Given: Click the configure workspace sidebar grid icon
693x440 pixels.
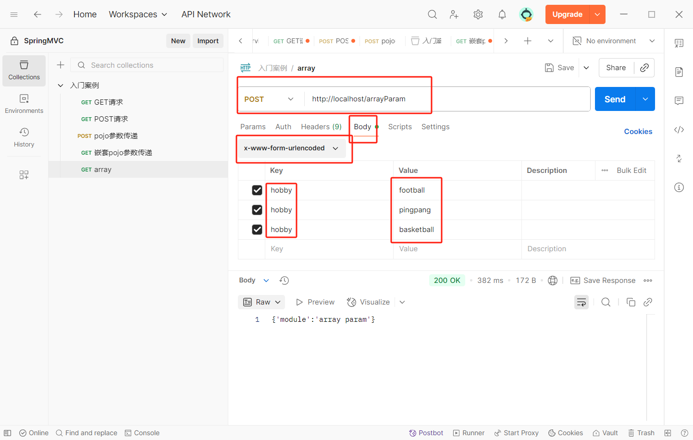Looking at the screenshot, I should tap(24, 175).
